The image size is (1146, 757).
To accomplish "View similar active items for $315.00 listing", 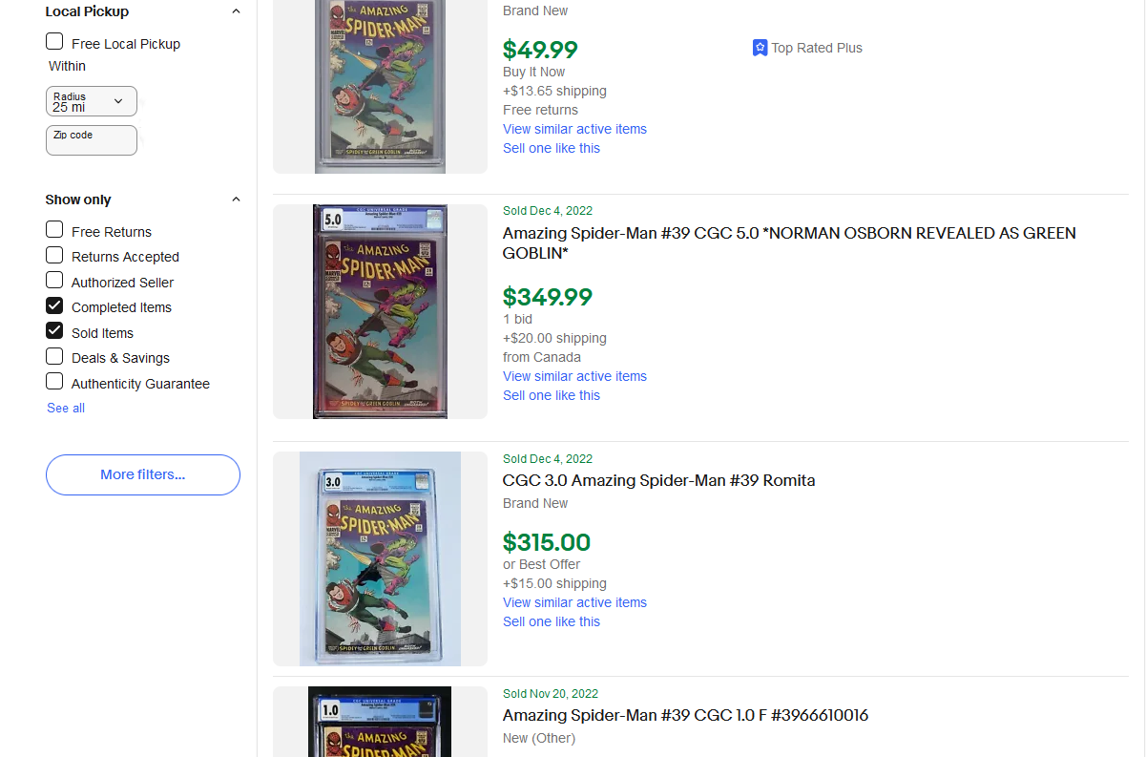I will (x=574, y=602).
